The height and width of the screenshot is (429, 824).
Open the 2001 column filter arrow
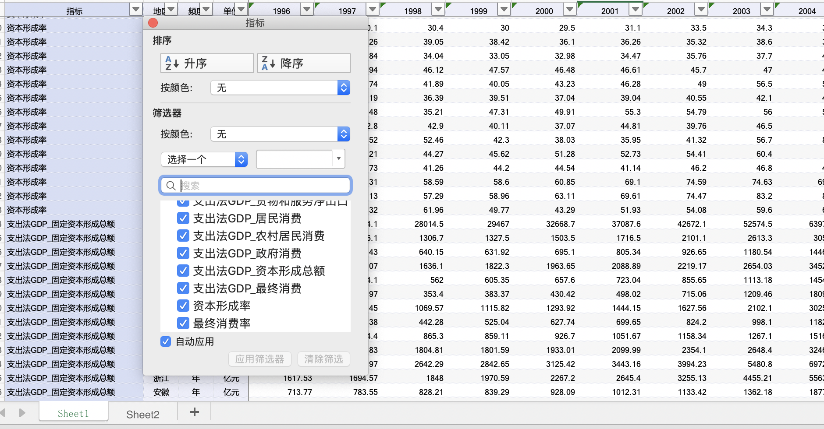click(636, 10)
